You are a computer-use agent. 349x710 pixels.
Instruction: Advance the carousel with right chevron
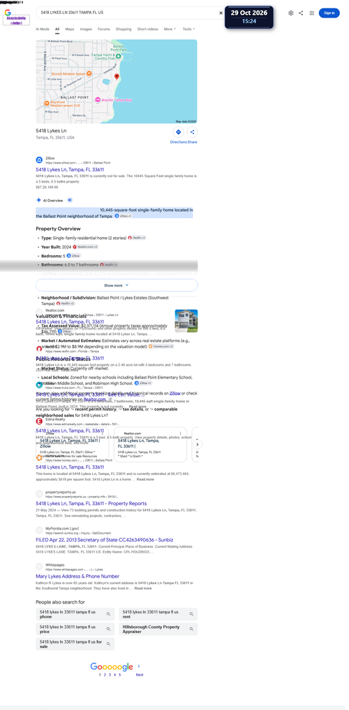(x=197, y=445)
